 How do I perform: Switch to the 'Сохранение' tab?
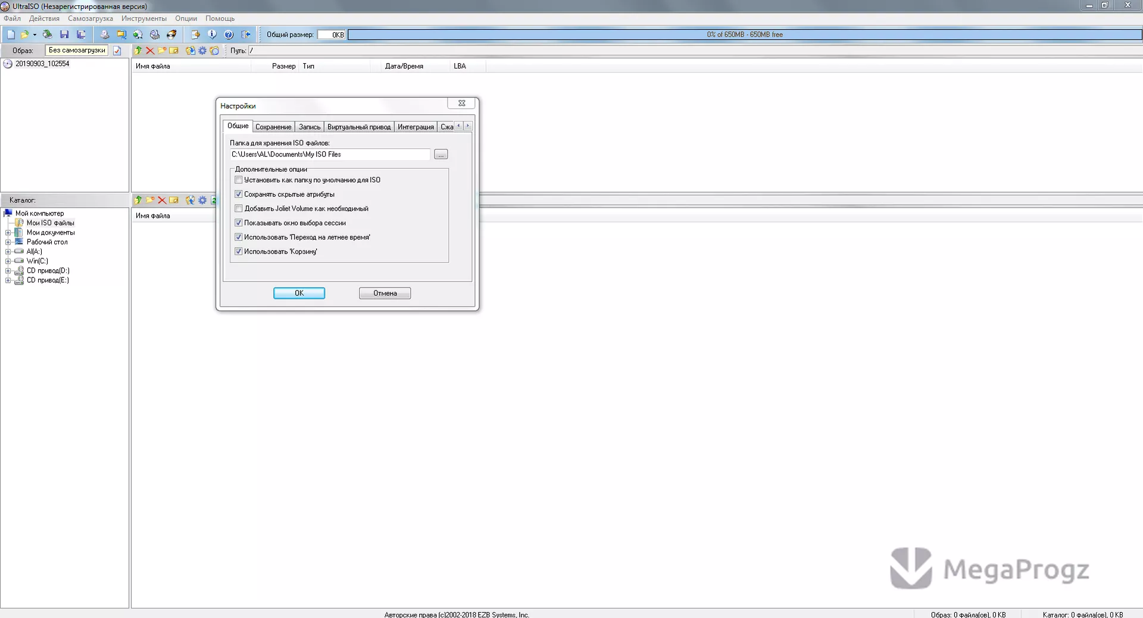[x=273, y=127]
